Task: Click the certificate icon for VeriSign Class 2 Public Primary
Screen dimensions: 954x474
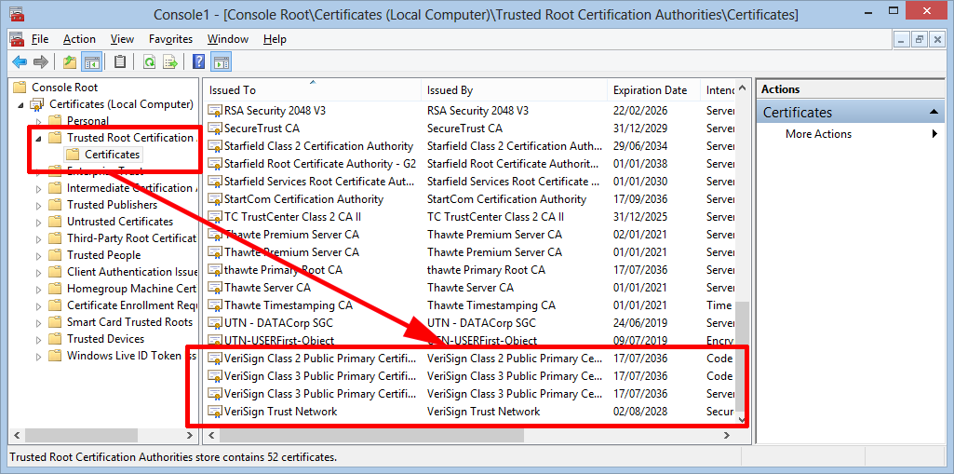Action: [x=215, y=359]
